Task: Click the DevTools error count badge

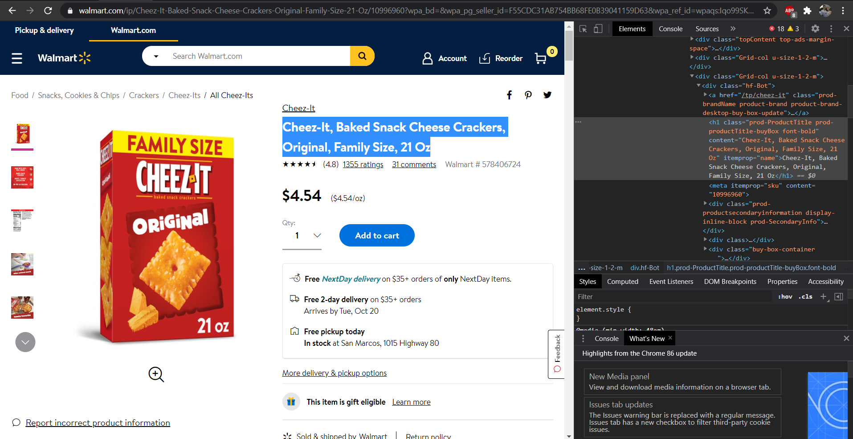Action: [776, 29]
